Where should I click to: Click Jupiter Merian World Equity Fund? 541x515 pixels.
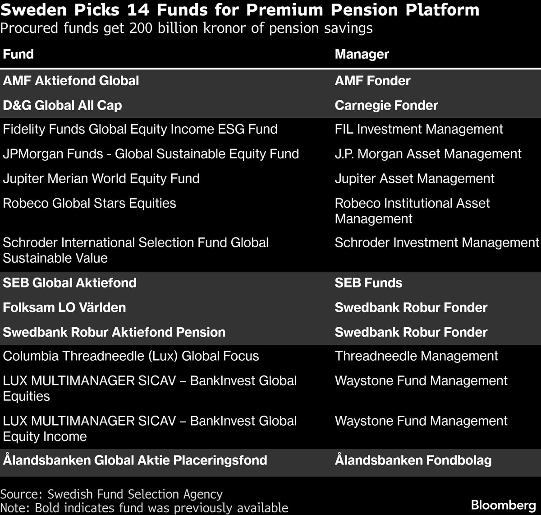coord(101,178)
